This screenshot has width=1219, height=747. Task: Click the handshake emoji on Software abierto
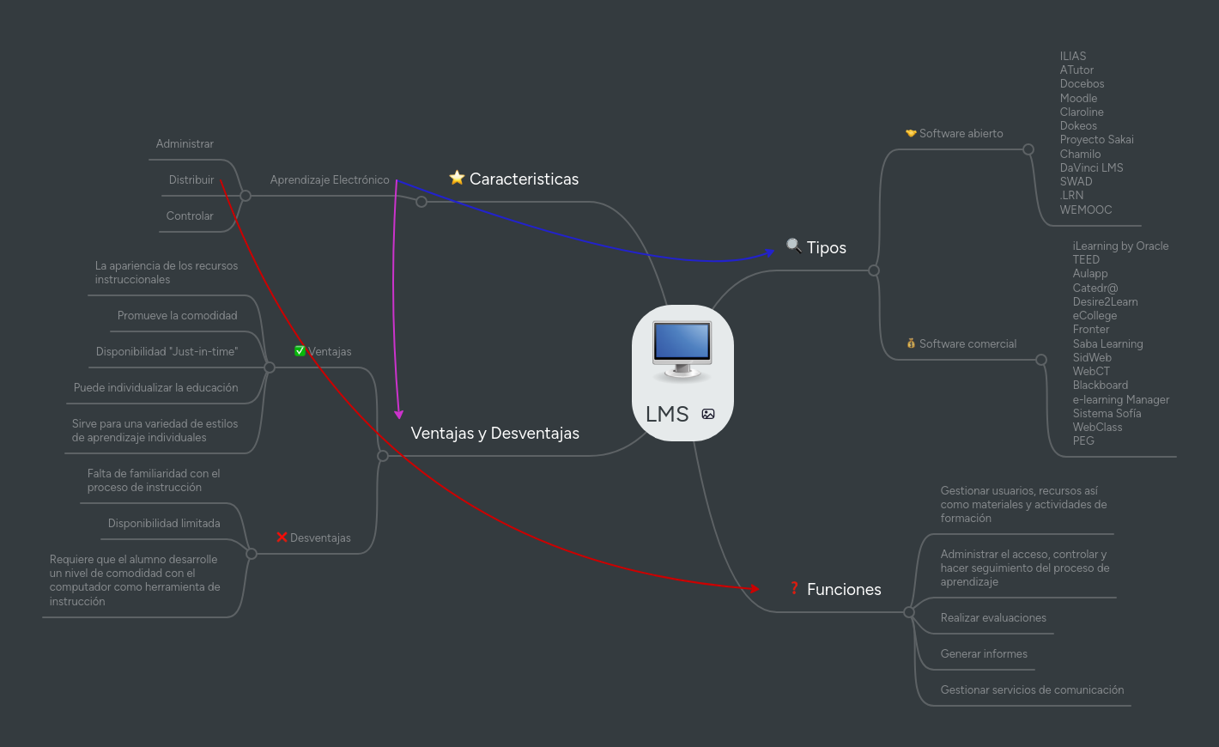911,133
